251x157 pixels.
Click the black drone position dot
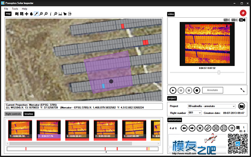pyautogui.click(x=111, y=81)
